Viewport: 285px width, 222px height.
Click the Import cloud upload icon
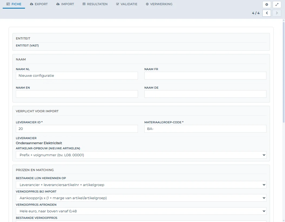pyautogui.click(x=58, y=4)
